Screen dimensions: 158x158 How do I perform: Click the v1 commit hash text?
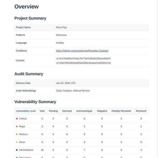coord(83,58)
